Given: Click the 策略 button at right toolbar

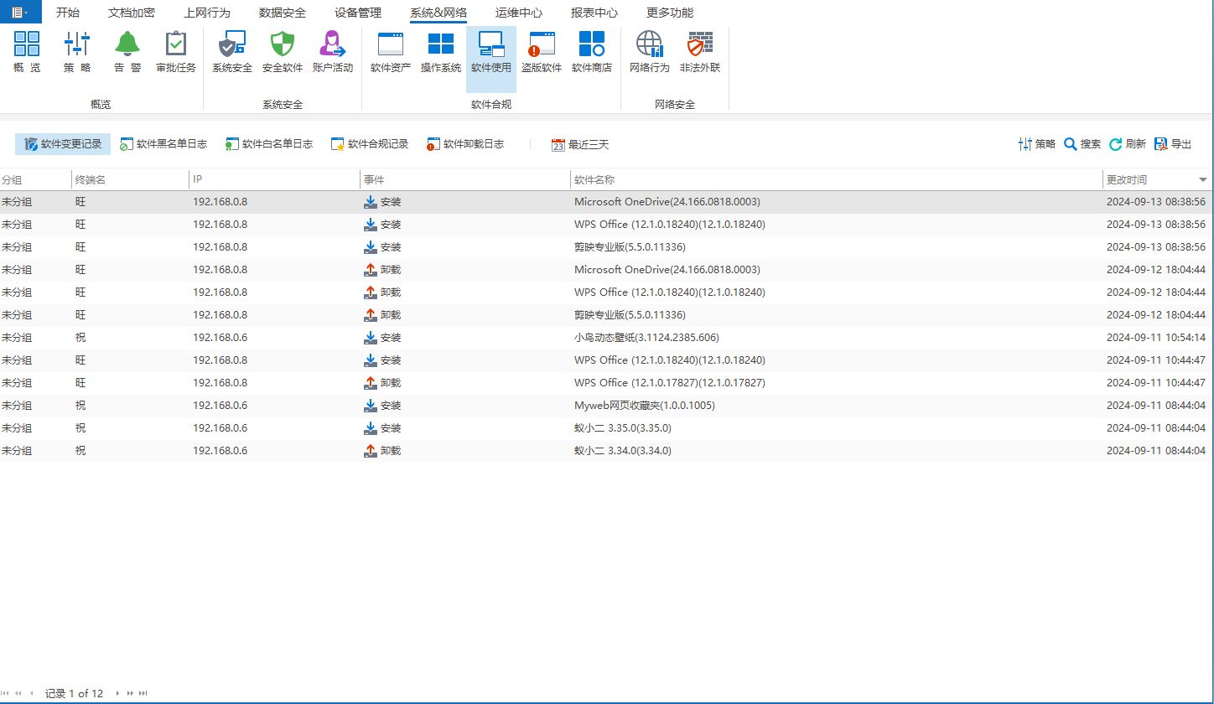Looking at the screenshot, I should click(1037, 144).
